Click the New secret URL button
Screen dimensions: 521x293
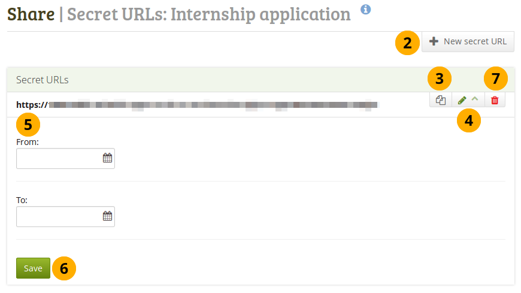pyautogui.click(x=468, y=41)
